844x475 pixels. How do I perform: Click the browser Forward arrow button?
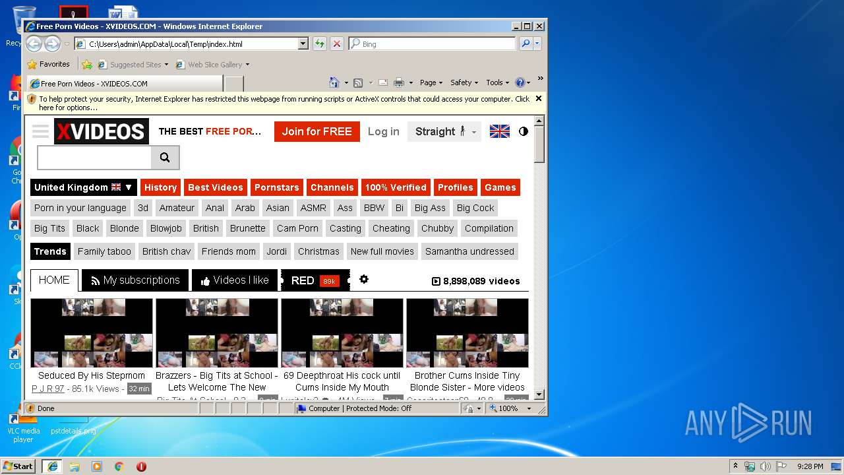click(x=52, y=44)
